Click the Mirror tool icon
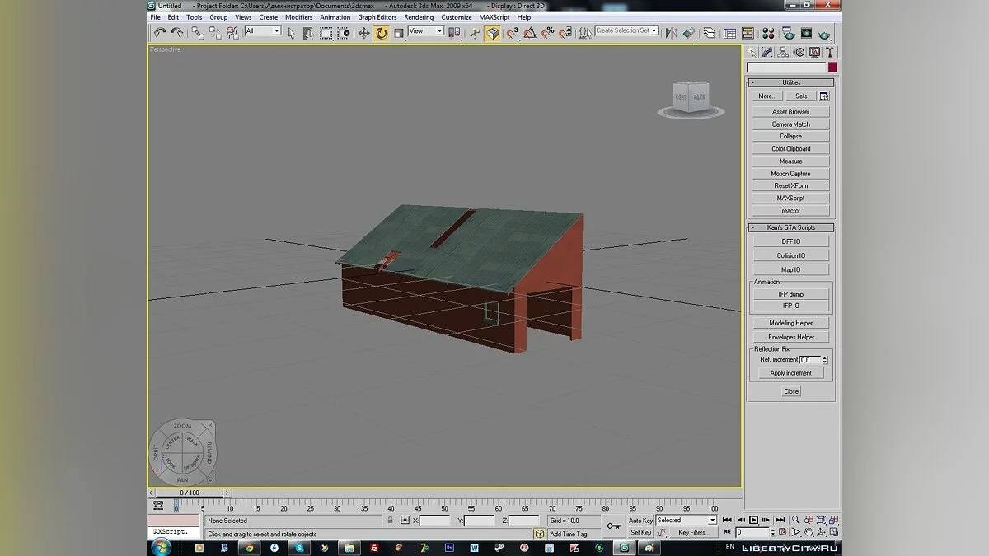 (x=671, y=33)
